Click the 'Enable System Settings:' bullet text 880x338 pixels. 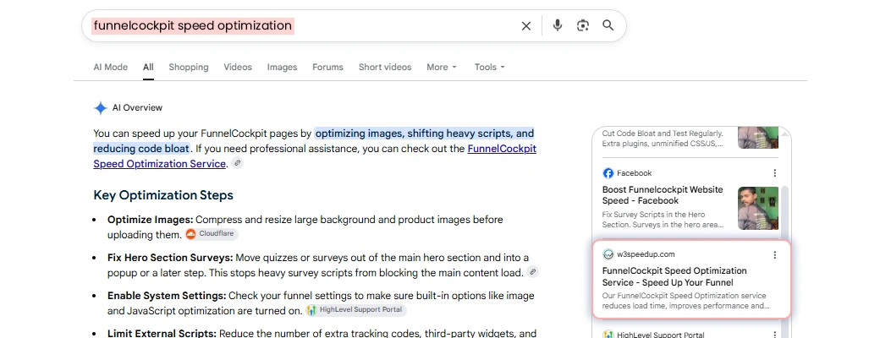point(167,296)
